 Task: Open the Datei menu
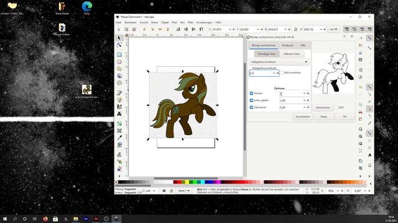(119, 22)
